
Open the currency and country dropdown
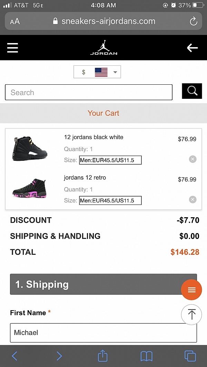coord(97,72)
